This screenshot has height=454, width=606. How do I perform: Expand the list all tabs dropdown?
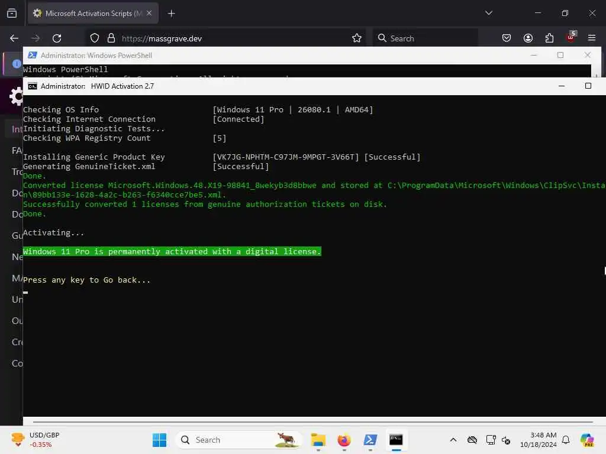coord(488,13)
